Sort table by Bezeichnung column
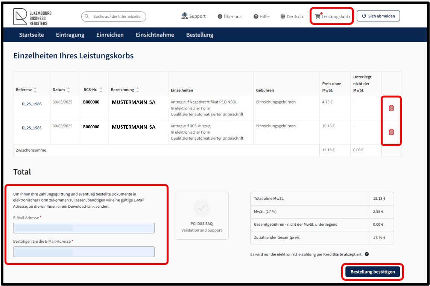 138,90
